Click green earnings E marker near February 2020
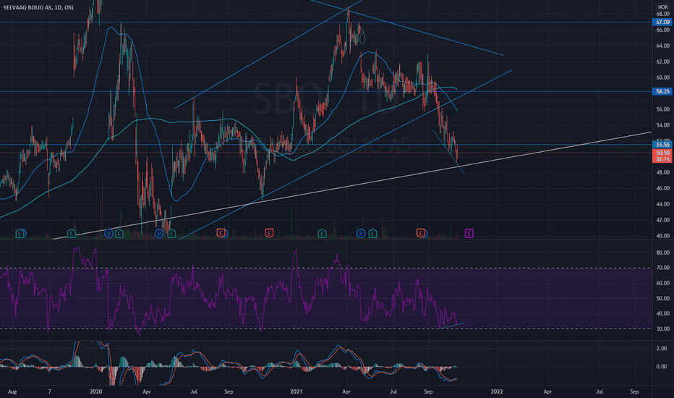674x398 pixels. point(119,234)
